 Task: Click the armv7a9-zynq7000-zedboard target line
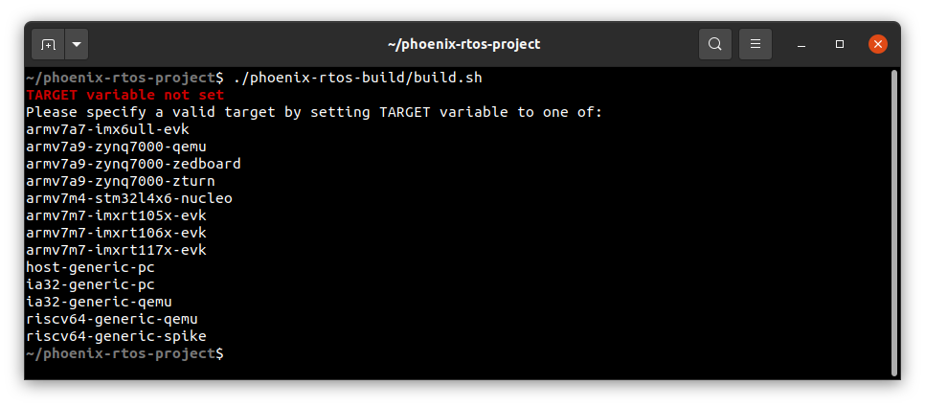(x=133, y=164)
